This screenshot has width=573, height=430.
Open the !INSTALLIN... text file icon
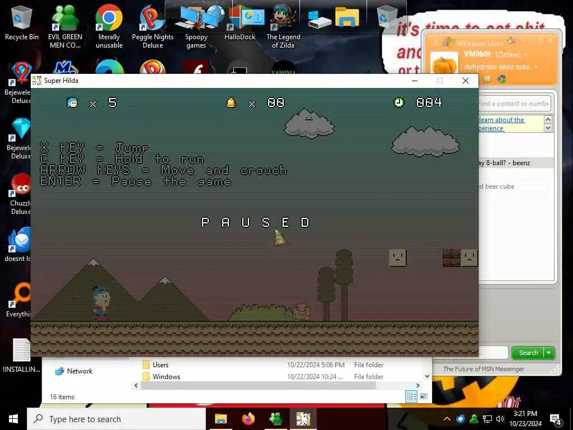(22, 356)
